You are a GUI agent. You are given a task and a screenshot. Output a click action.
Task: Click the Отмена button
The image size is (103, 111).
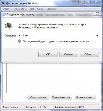tap(69, 54)
